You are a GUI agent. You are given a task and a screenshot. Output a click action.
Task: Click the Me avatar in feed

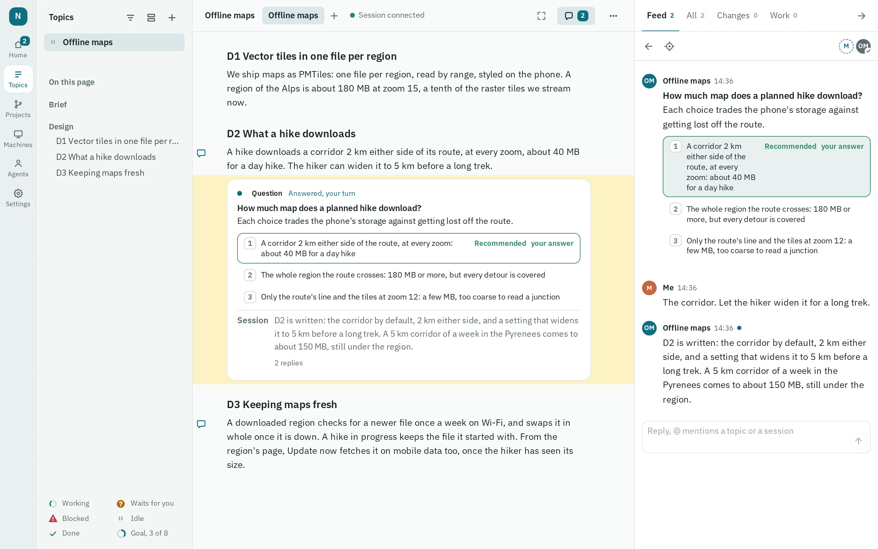click(x=649, y=288)
